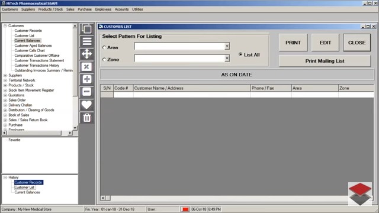The height and width of the screenshot is (213, 379).
Task: Open the Products / Stock menu
Action: coord(50,9)
